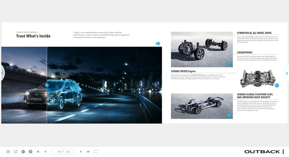Image resolution: width=289 pixels, height=157 pixels.
Task: Click the share/export icon in the toolbar
Action: coord(16,152)
